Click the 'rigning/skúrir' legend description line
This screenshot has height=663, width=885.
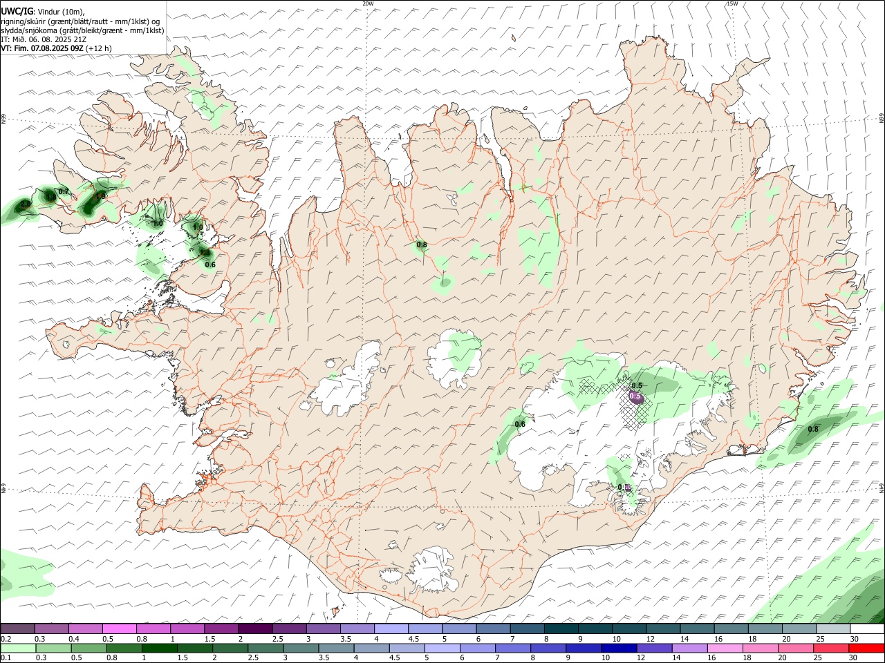[80, 21]
